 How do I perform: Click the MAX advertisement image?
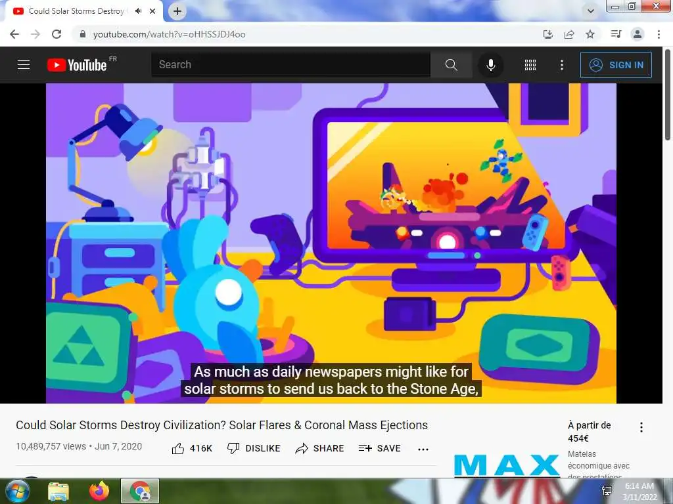[x=507, y=465]
